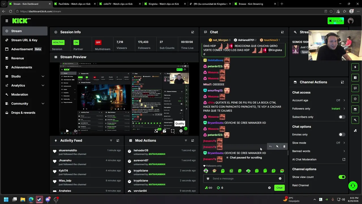
Task: Open Account age setting
Action: tap(319, 100)
